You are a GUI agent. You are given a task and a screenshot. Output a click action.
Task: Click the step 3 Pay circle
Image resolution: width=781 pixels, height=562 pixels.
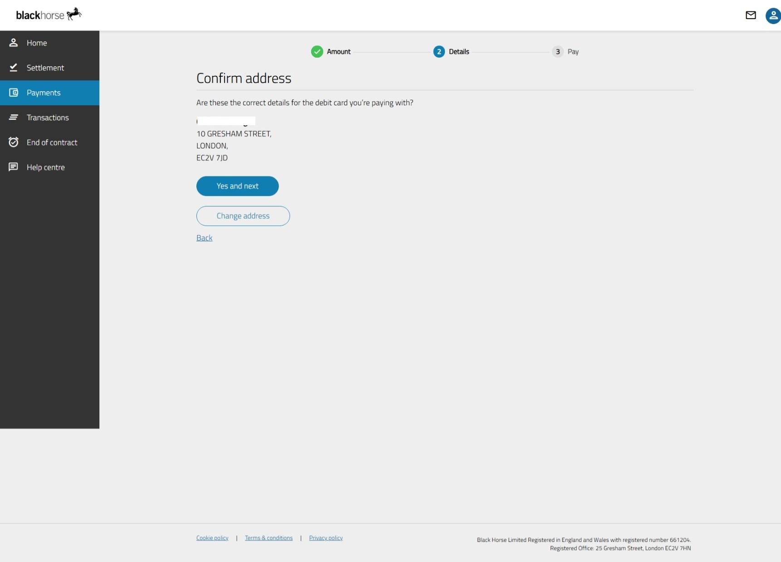pyautogui.click(x=558, y=52)
